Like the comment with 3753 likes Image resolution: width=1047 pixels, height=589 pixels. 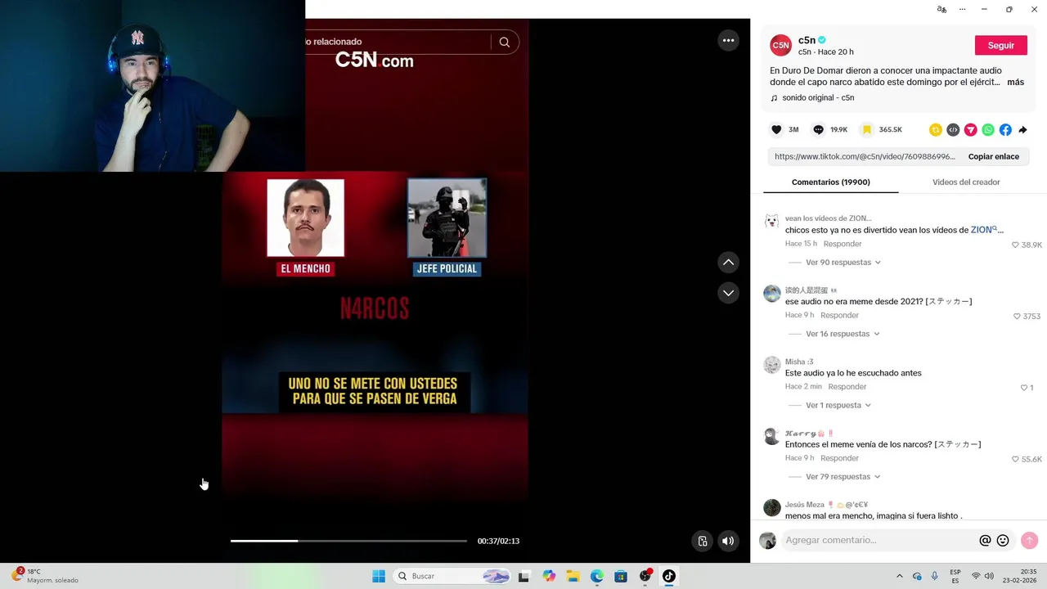1017,317
